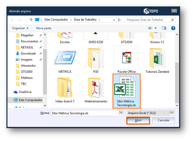Click the Abrir button
The height and width of the screenshot is (141, 193).
coord(138,121)
